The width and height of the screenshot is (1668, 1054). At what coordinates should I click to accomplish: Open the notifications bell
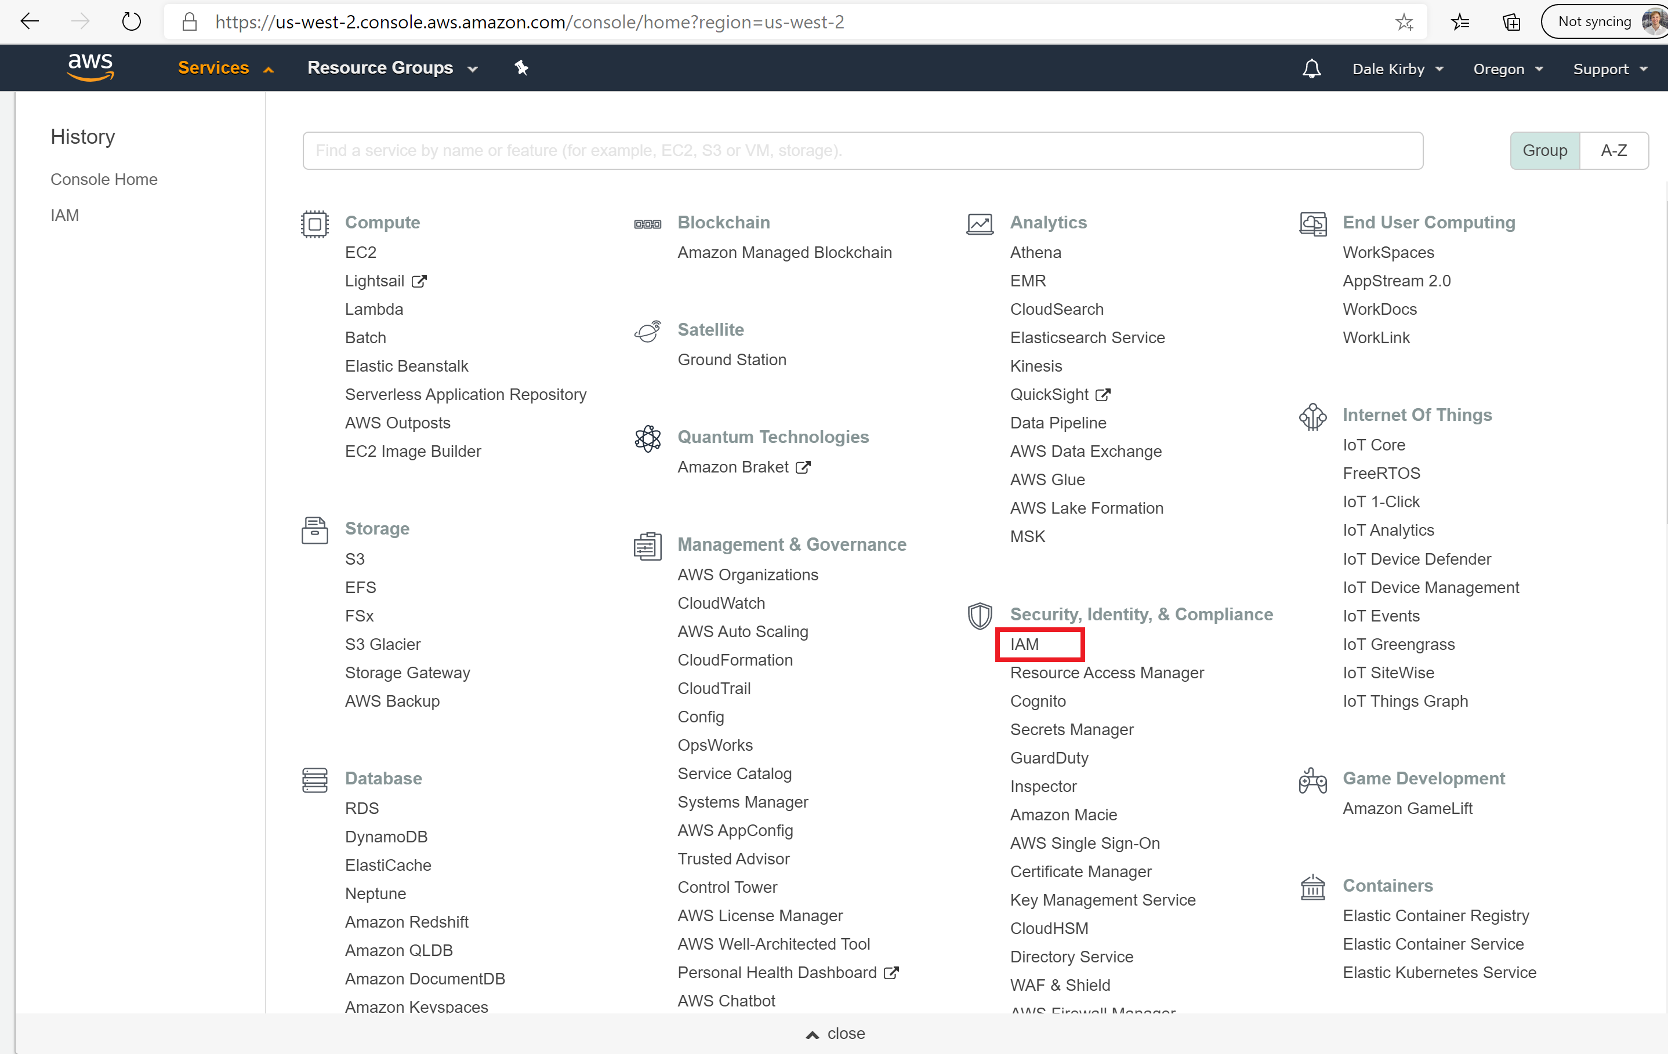(1311, 68)
